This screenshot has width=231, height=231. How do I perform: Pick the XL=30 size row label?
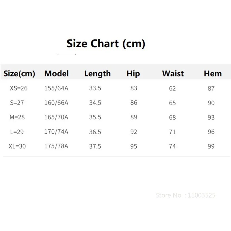17,146
